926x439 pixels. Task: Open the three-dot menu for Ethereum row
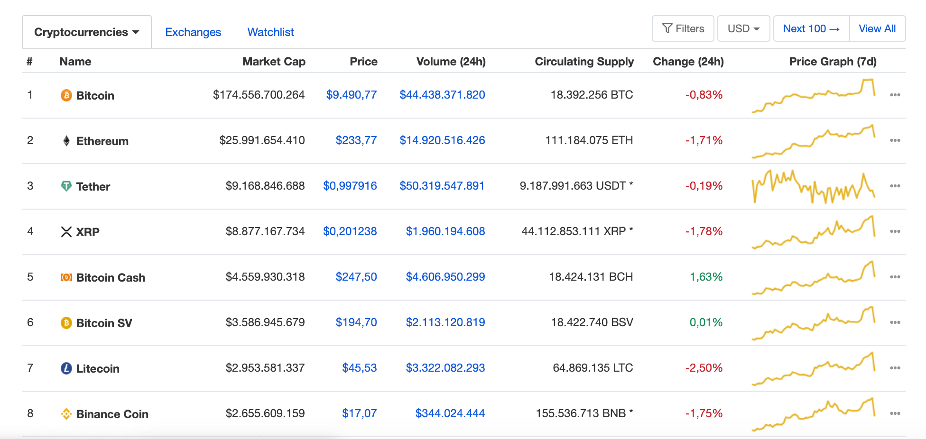tap(895, 140)
